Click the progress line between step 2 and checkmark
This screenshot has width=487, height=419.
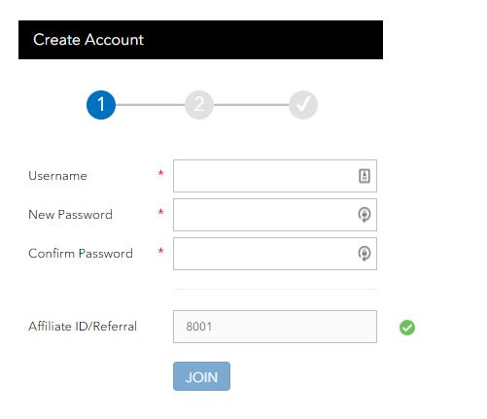coord(251,105)
